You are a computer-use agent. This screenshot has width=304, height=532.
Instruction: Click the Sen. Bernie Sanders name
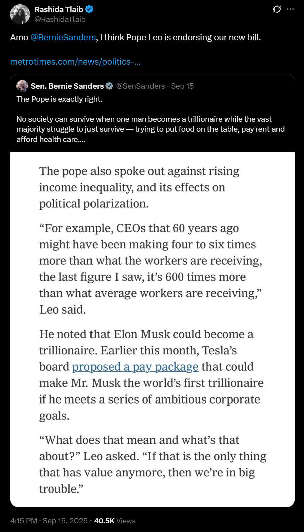coord(67,86)
